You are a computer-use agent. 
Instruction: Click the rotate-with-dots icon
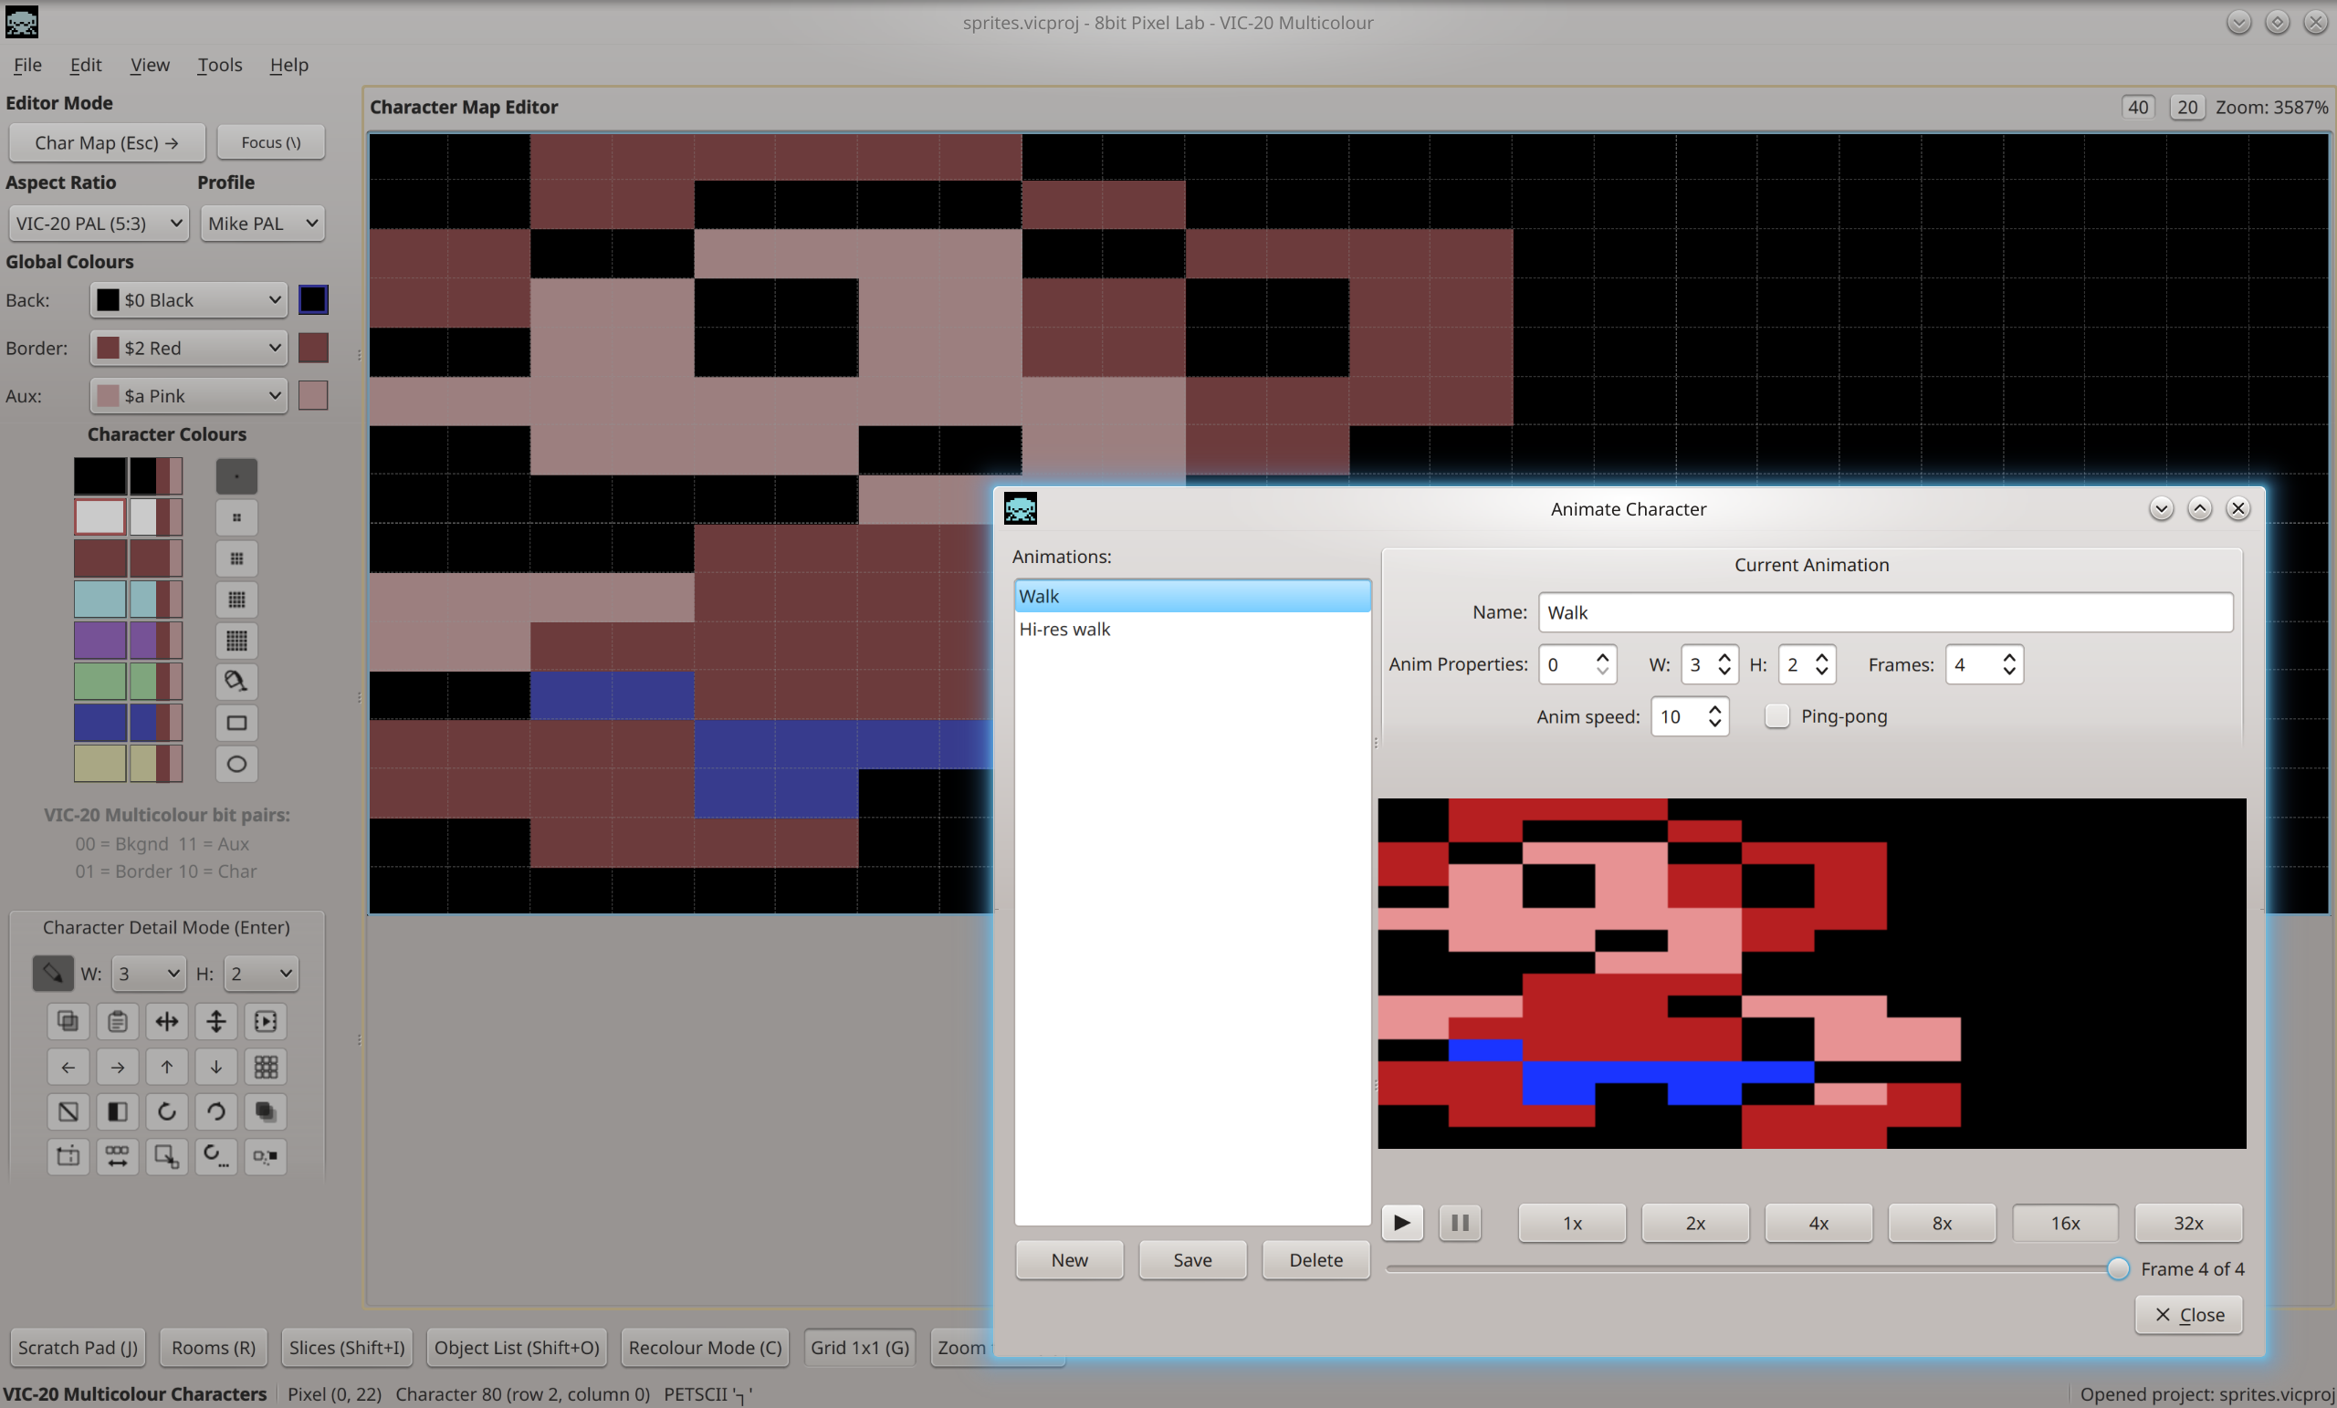point(216,1156)
